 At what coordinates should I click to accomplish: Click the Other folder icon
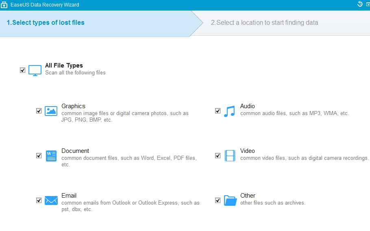tap(230, 200)
